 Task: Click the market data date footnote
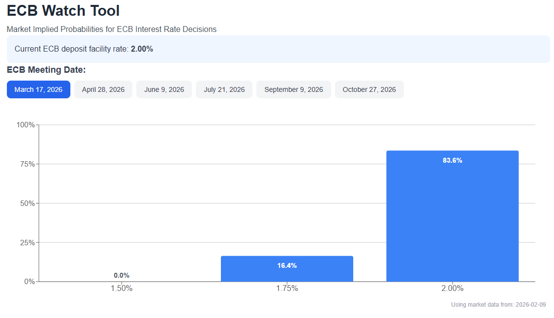[x=498, y=305]
